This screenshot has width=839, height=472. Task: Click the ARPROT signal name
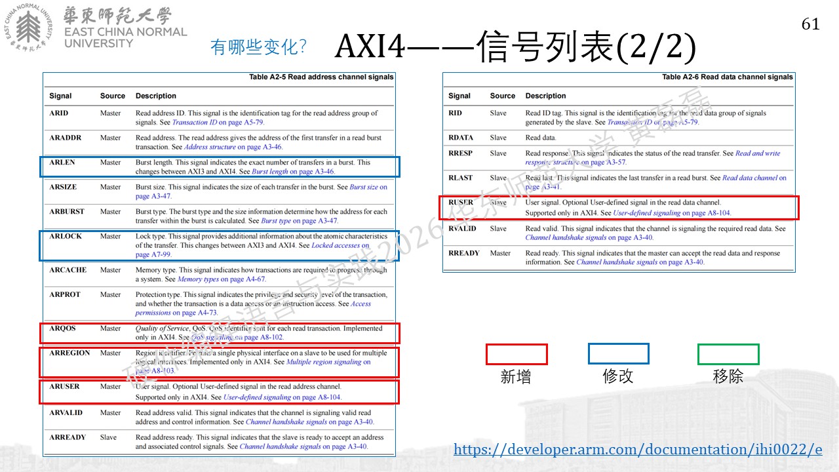click(x=65, y=294)
